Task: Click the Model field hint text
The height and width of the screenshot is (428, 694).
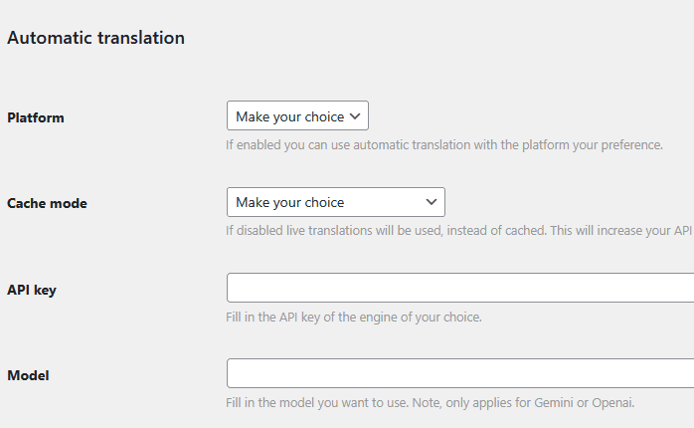Action: [x=430, y=403]
